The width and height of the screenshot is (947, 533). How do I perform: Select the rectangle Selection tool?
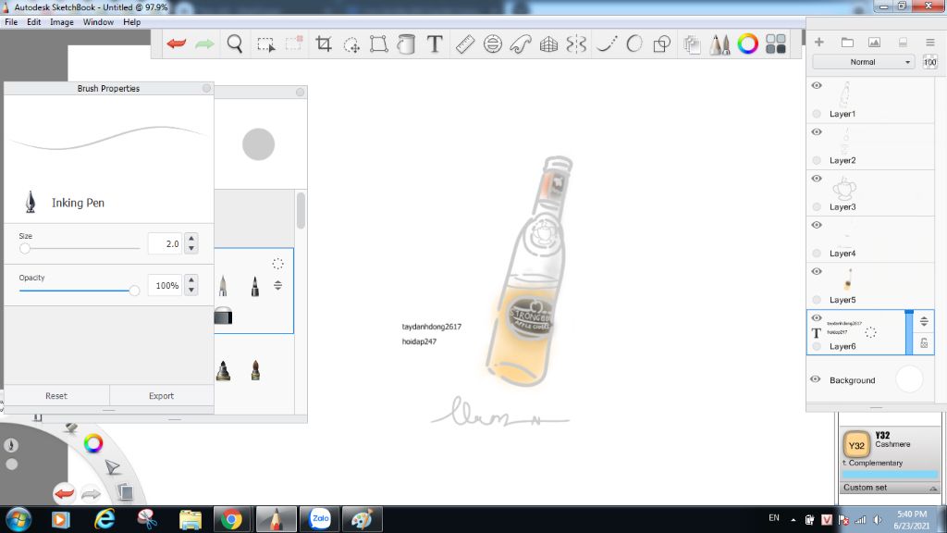265,44
